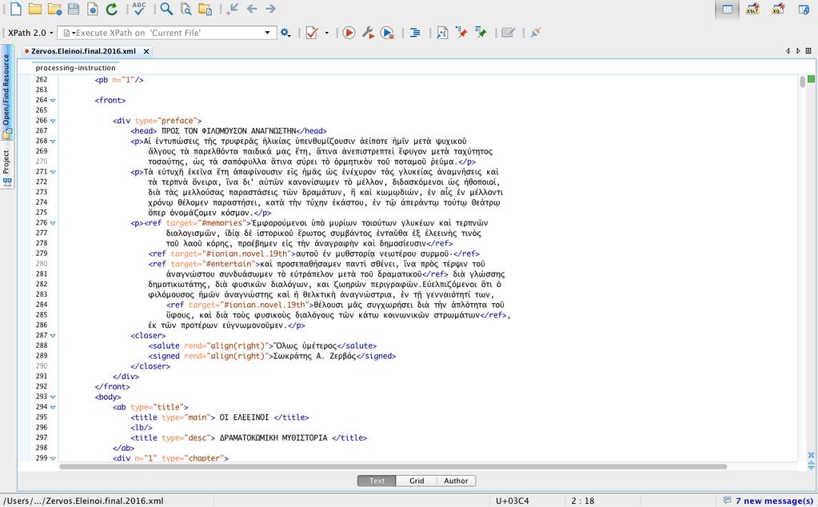Screen dimensions: 818x507
Task: Open the '7 new message(s)' link
Action: click(774, 501)
